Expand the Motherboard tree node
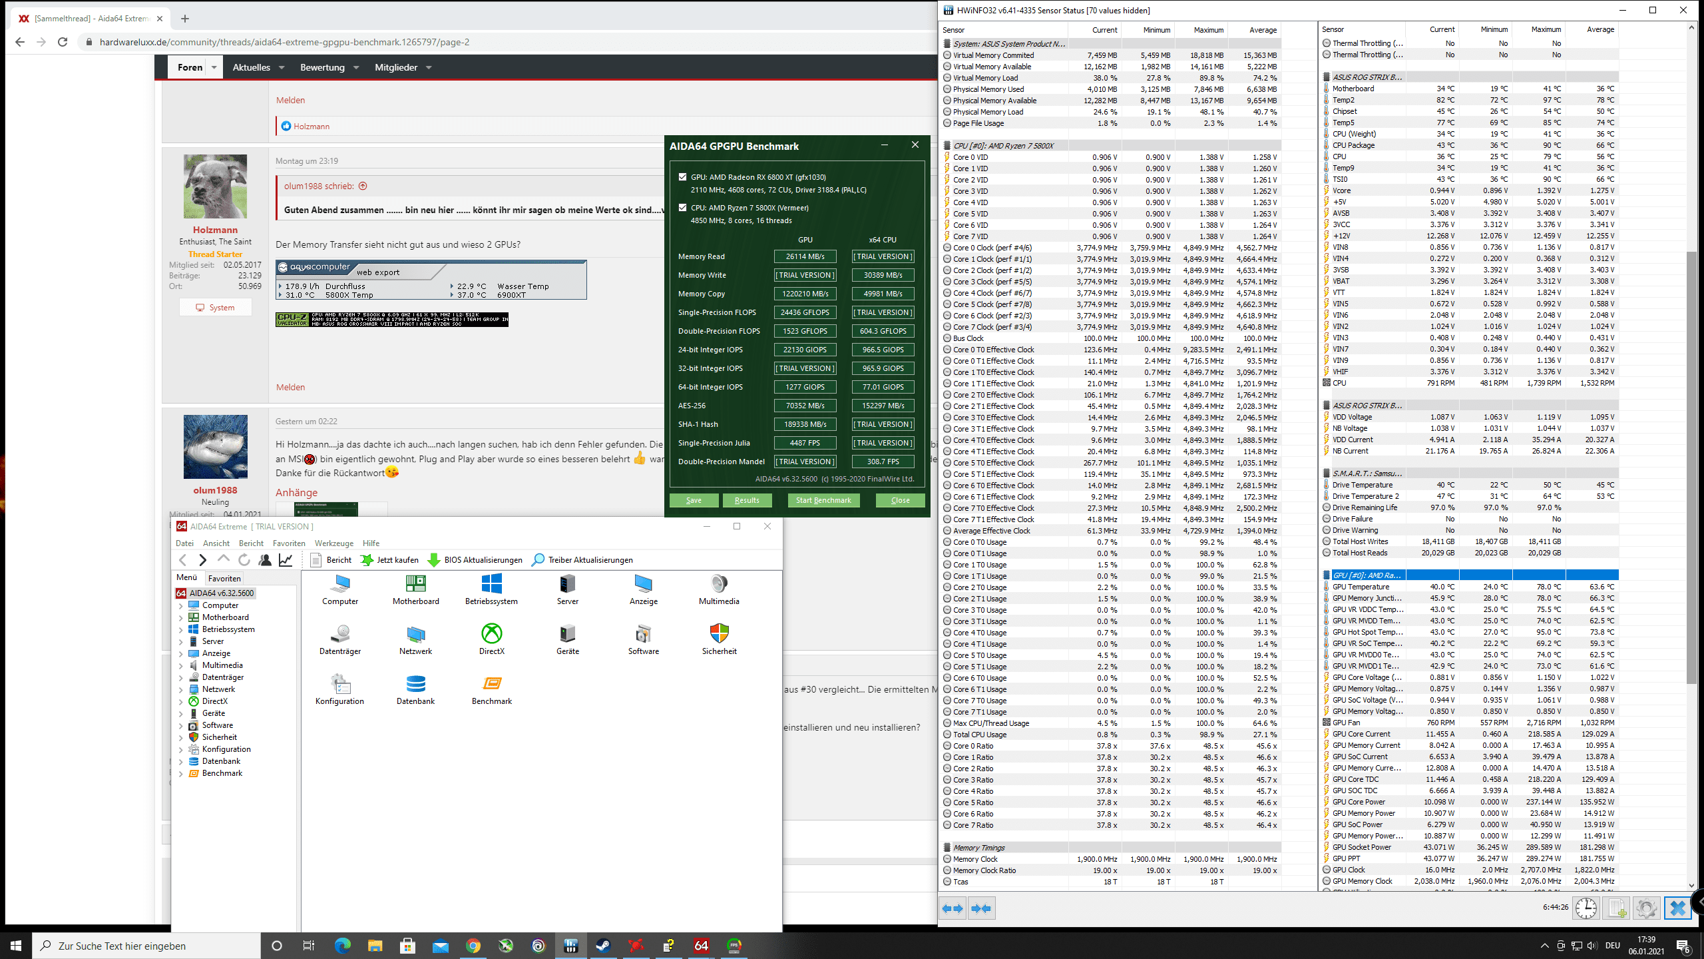 click(x=181, y=617)
